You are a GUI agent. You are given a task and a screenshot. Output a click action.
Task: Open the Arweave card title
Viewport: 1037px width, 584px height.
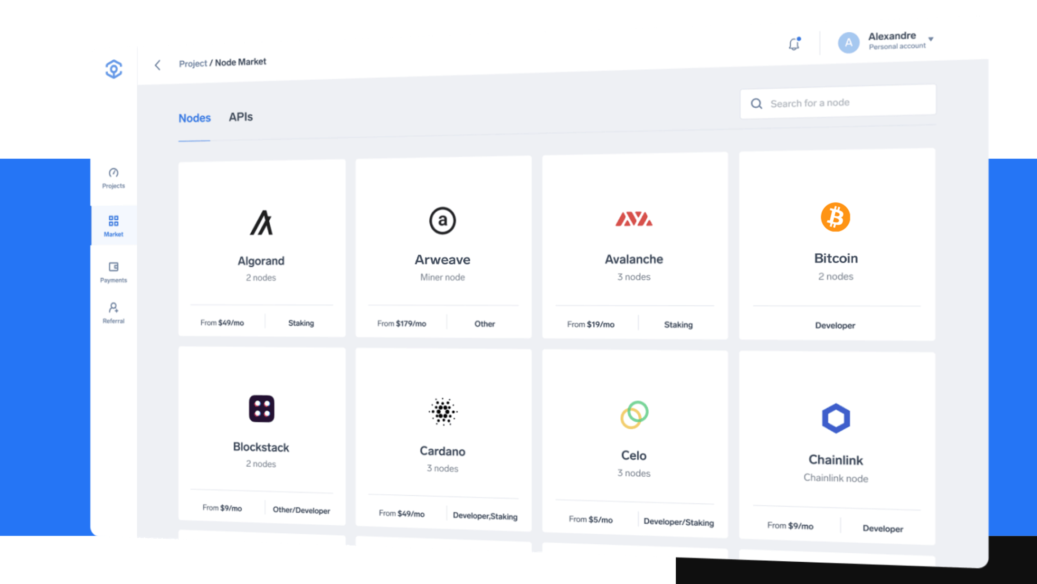[x=443, y=260]
